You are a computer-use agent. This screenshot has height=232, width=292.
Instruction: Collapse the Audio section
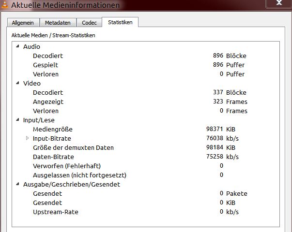point(18,46)
